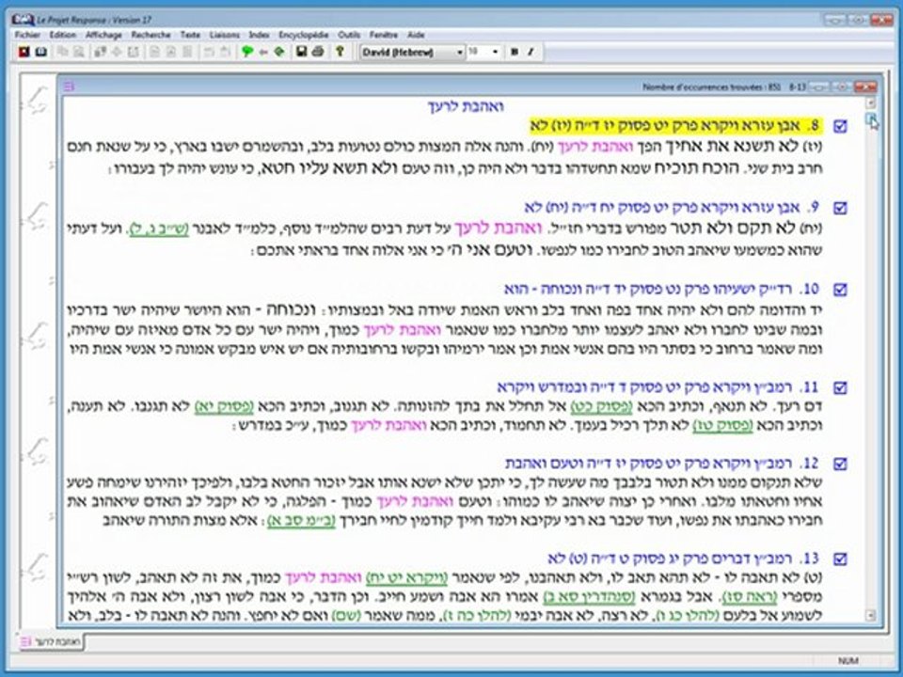Open the Affichage menu
The height and width of the screenshot is (677, 903).
pyautogui.click(x=103, y=35)
